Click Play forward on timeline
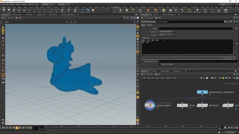Screen dimensions: 239x134 tap(20, 128)
